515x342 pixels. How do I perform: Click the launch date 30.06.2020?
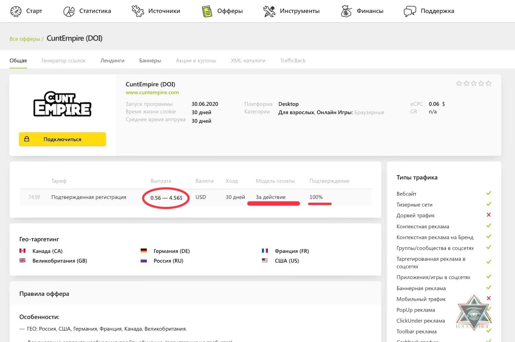pyautogui.click(x=205, y=104)
